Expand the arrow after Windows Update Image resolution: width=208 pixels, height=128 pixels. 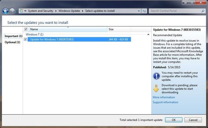point(83,11)
